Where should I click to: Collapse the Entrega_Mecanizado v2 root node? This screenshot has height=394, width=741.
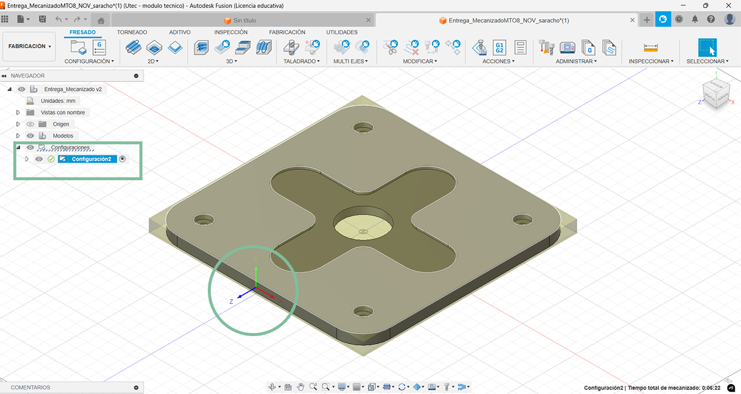coord(10,89)
